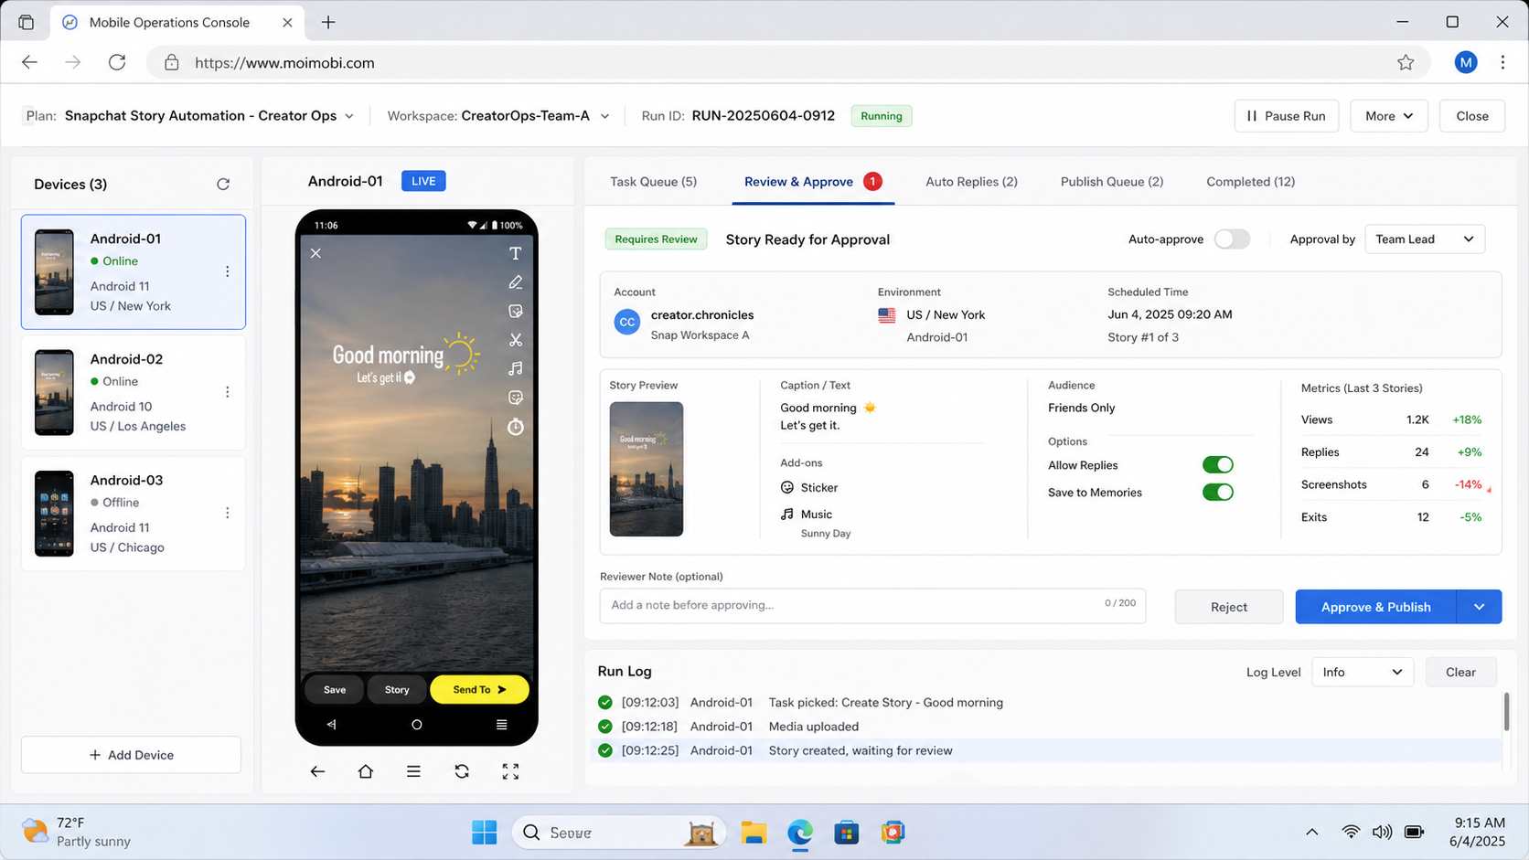Pause the current run
Image resolution: width=1529 pixels, height=860 pixels.
pos(1287,116)
